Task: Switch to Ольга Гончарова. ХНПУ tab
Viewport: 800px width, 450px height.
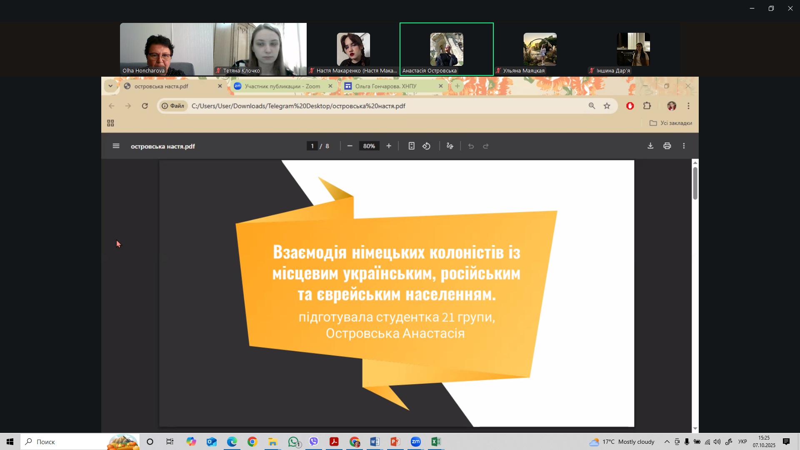Action: pos(385,86)
